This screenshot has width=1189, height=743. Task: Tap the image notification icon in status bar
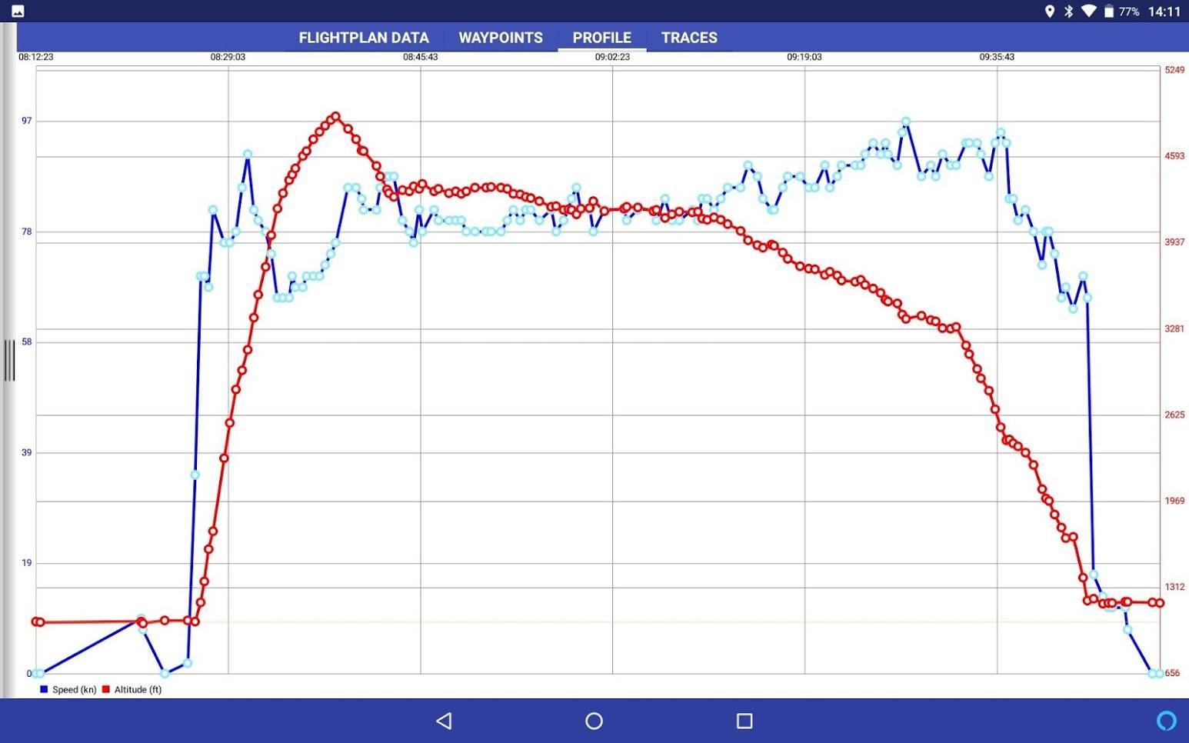tap(18, 11)
